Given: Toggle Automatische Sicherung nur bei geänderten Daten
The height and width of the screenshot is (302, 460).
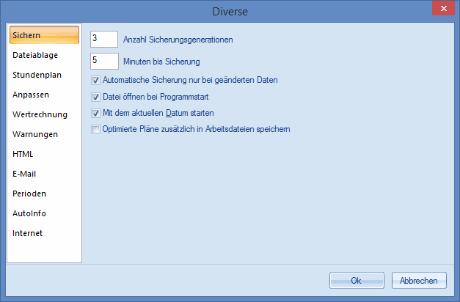Looking at the screenshot, I should point(95,80).
